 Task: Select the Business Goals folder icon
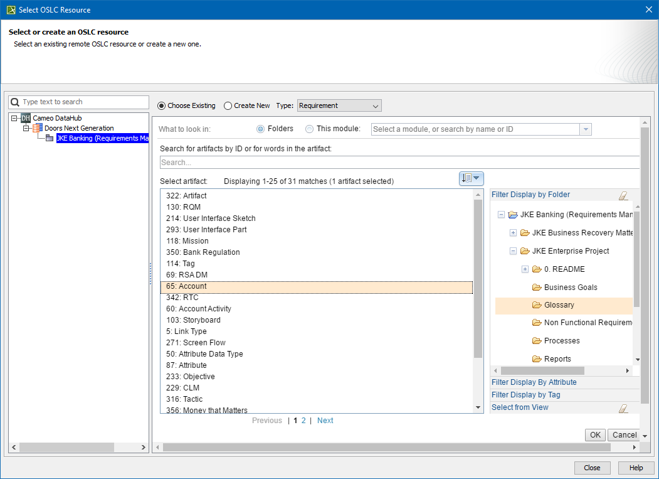coord(537,288)
